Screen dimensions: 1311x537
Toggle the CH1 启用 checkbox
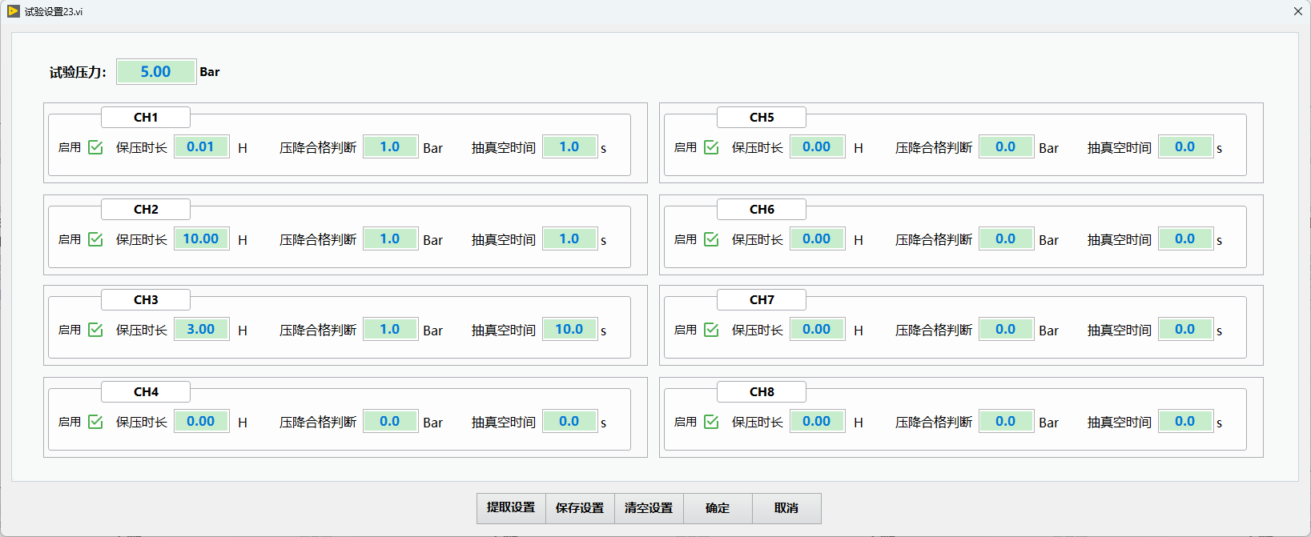pyautogui.click(x=95, y=147)
